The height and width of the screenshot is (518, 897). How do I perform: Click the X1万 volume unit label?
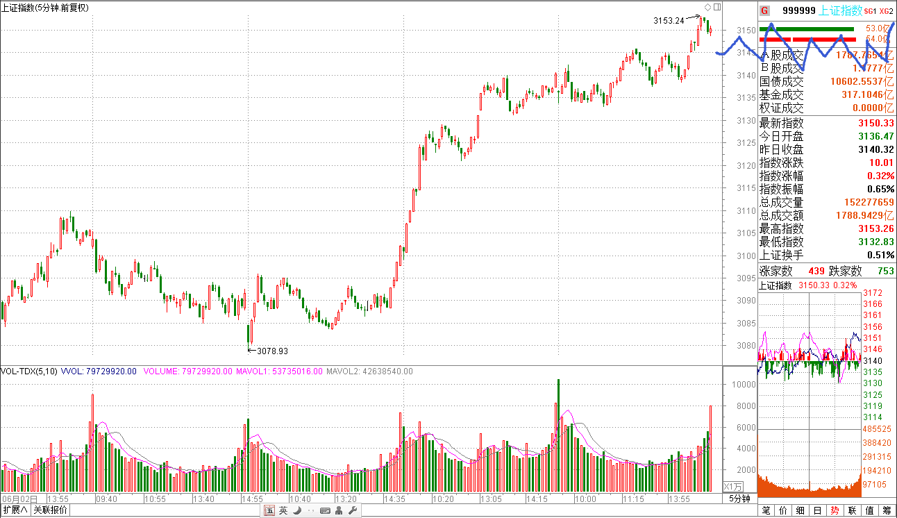(x=732, y=486)
